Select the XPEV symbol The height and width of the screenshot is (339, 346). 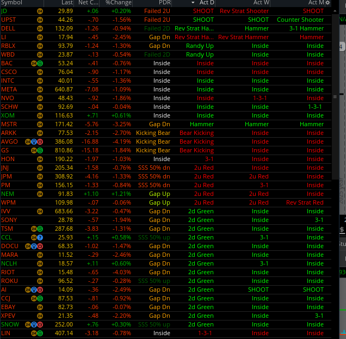pos(8,316)
